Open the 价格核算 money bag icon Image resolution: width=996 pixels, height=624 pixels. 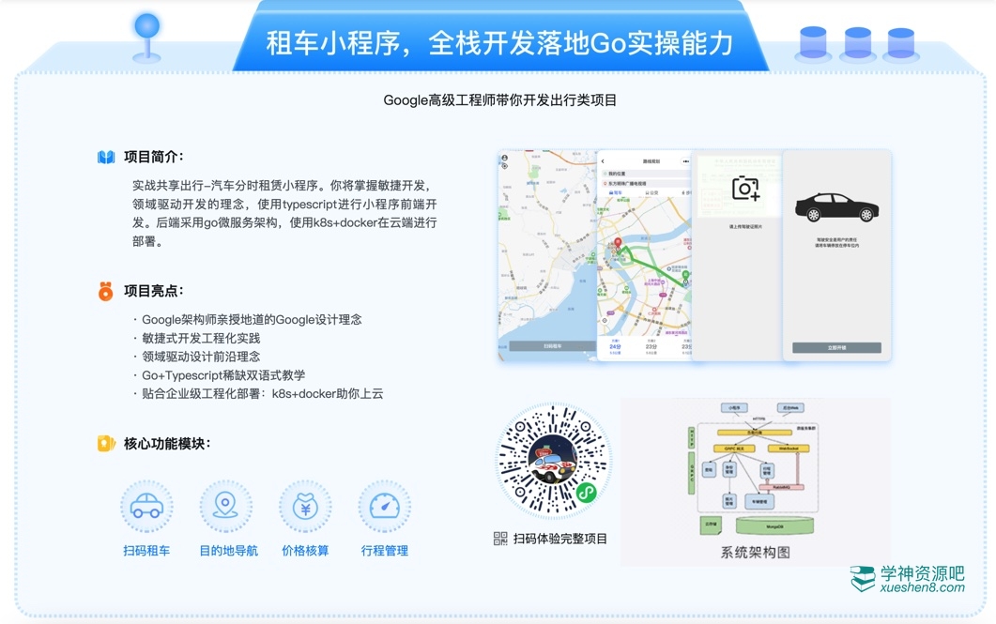tap(305, 507)
